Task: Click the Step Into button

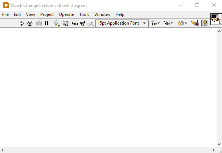Action: pyautogui.click(x=75, y=24)
